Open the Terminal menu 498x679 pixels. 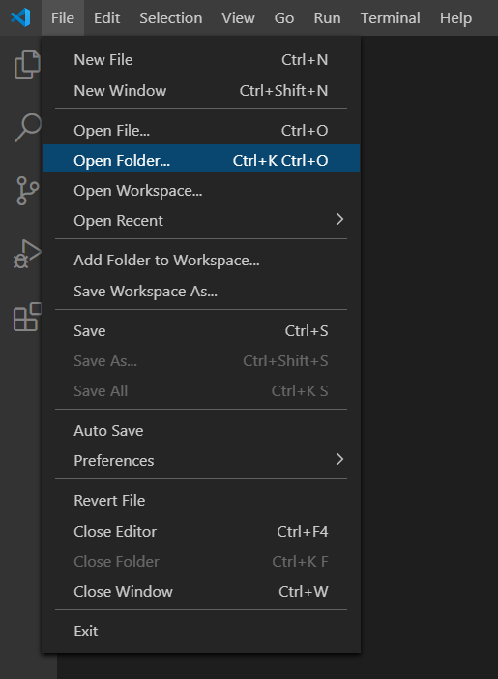coord(391,18)
